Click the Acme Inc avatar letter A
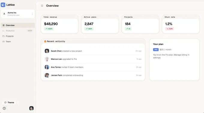Screen dimensions: 204x113 [x=4, y=14]
